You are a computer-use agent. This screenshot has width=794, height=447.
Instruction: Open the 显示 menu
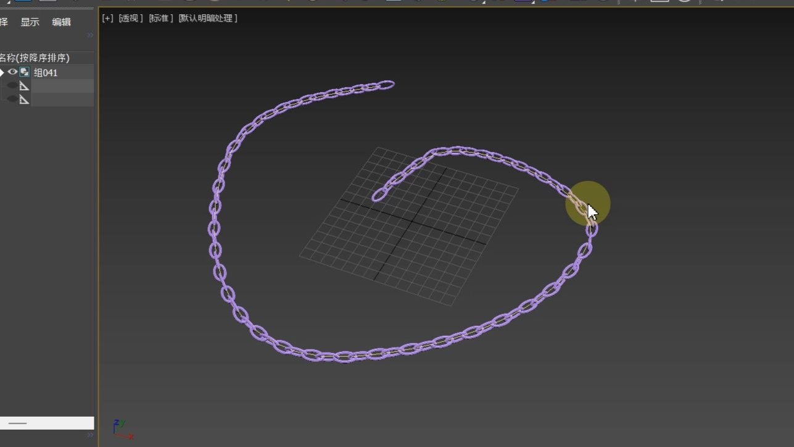click(30, 22)
